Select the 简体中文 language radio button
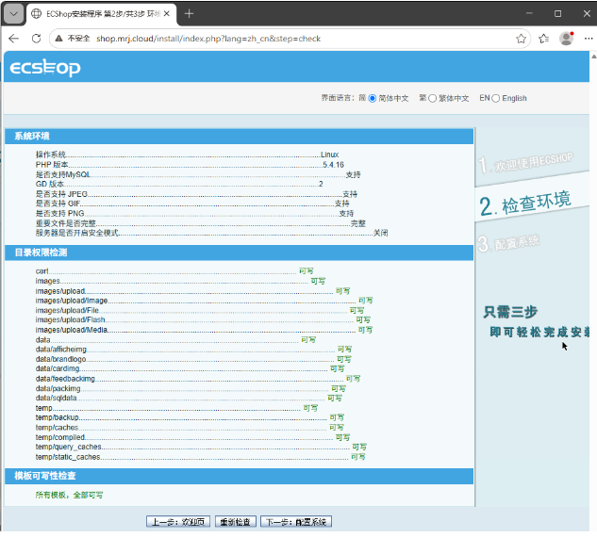This screenshot has height=538, width=597. point(372,98)
